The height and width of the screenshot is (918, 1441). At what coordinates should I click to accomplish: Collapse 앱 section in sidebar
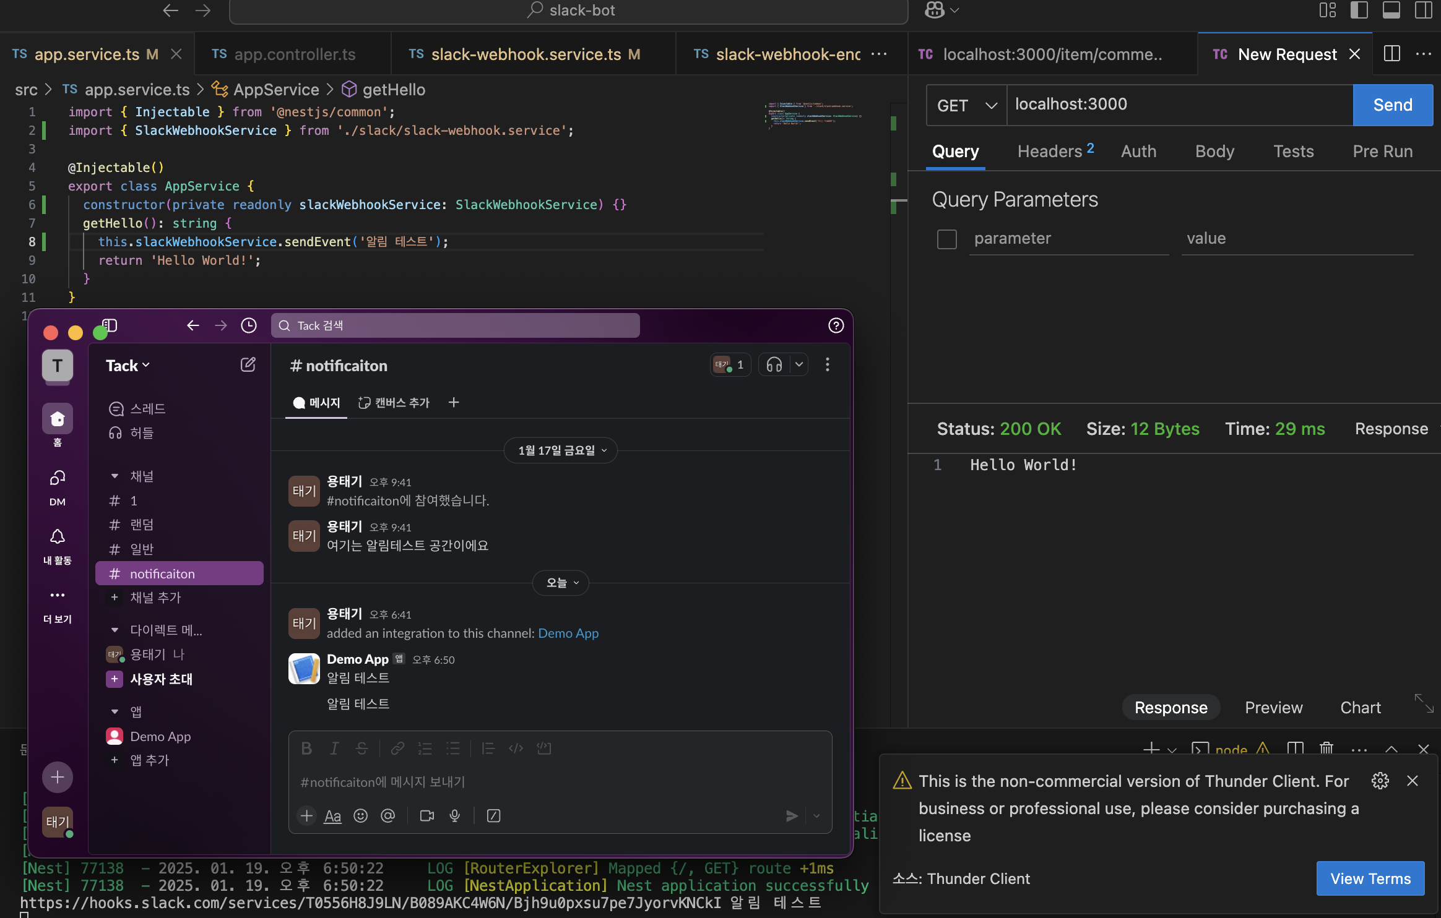click(115, 711)
